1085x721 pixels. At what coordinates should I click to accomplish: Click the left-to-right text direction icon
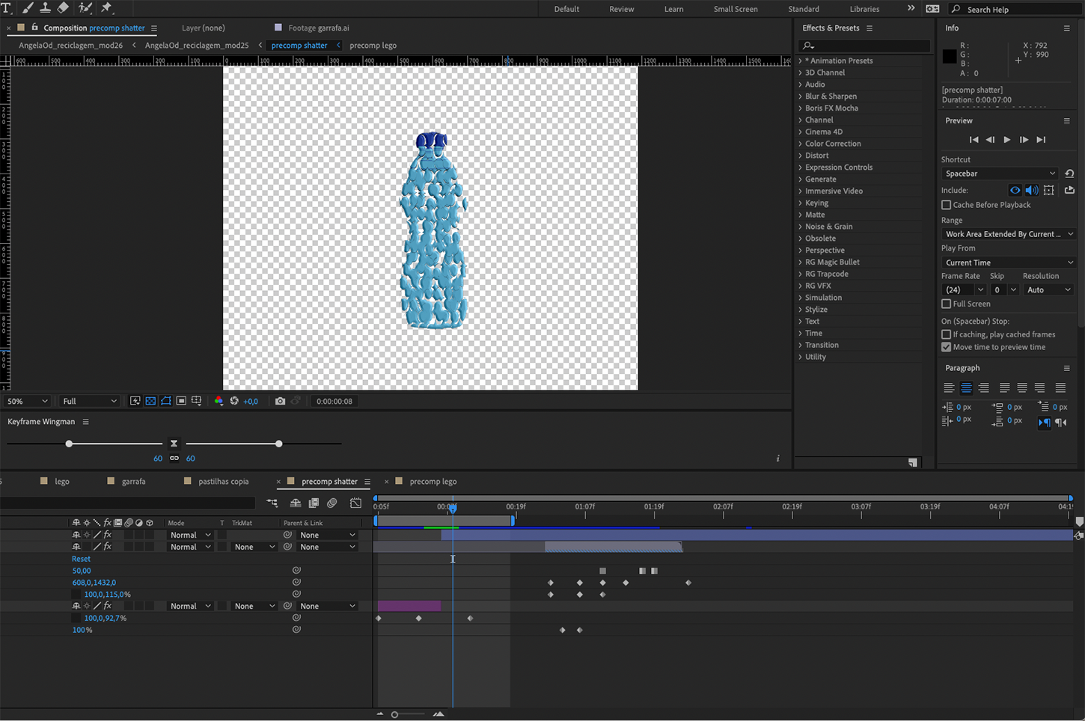[x=1044, y=423]
